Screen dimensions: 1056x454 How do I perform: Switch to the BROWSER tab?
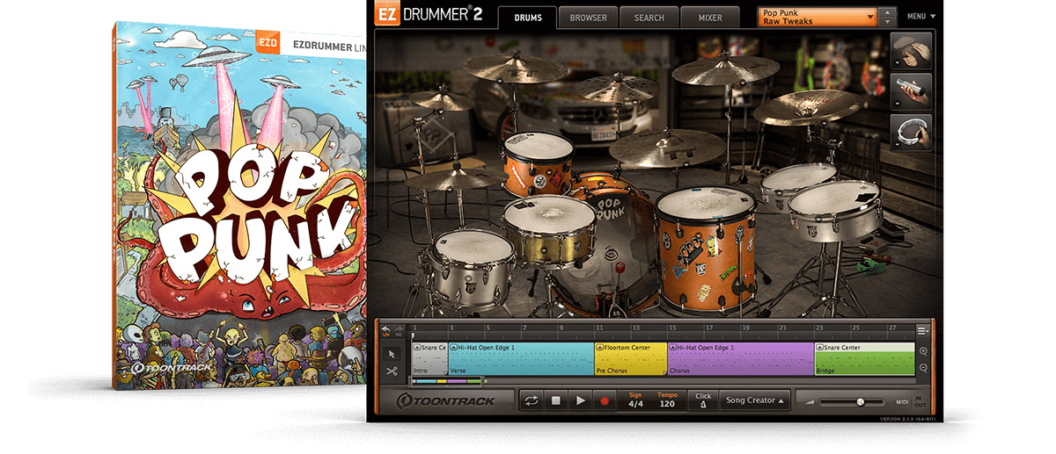point(588,18)
